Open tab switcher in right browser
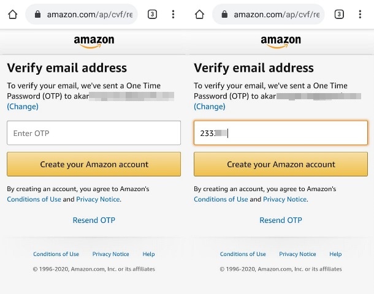Viewport: 374px width, 294px height. tap(339, 15)
